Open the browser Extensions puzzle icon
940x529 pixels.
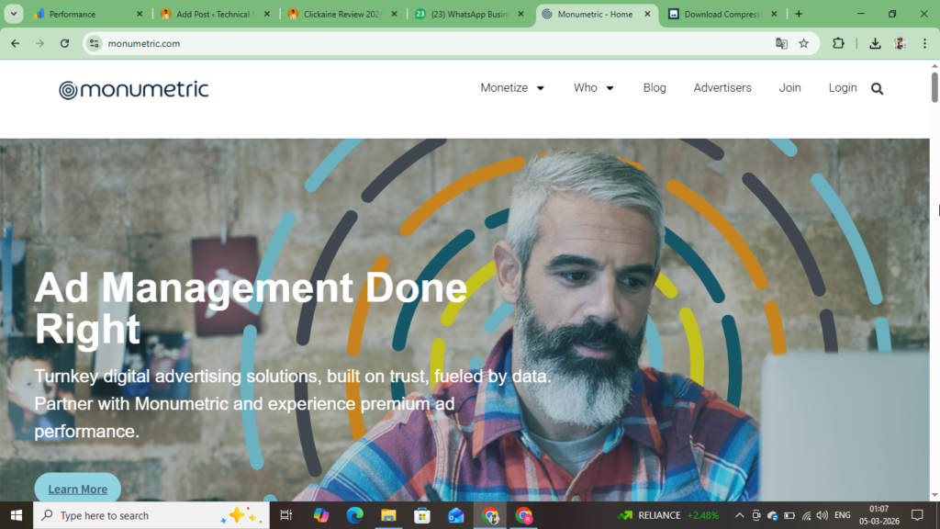point(836,43)
